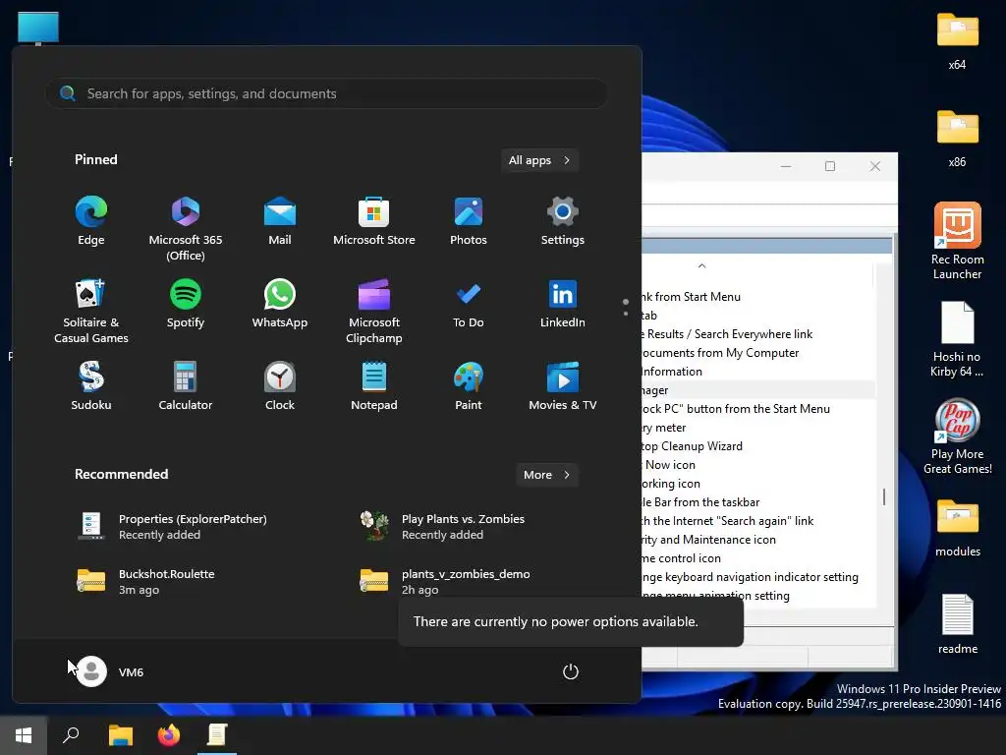The image size is (1006, 755).
Task: Go to next page of pinned apps
Action: 626,314
